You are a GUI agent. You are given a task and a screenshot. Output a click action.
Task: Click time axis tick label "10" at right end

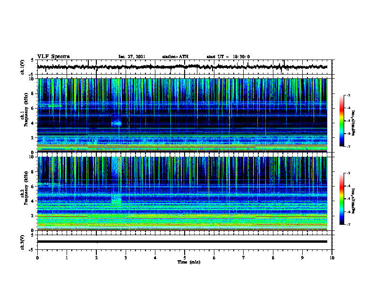332,258
